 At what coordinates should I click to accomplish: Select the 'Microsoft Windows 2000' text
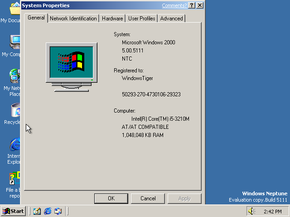click(x=149, y=42)
